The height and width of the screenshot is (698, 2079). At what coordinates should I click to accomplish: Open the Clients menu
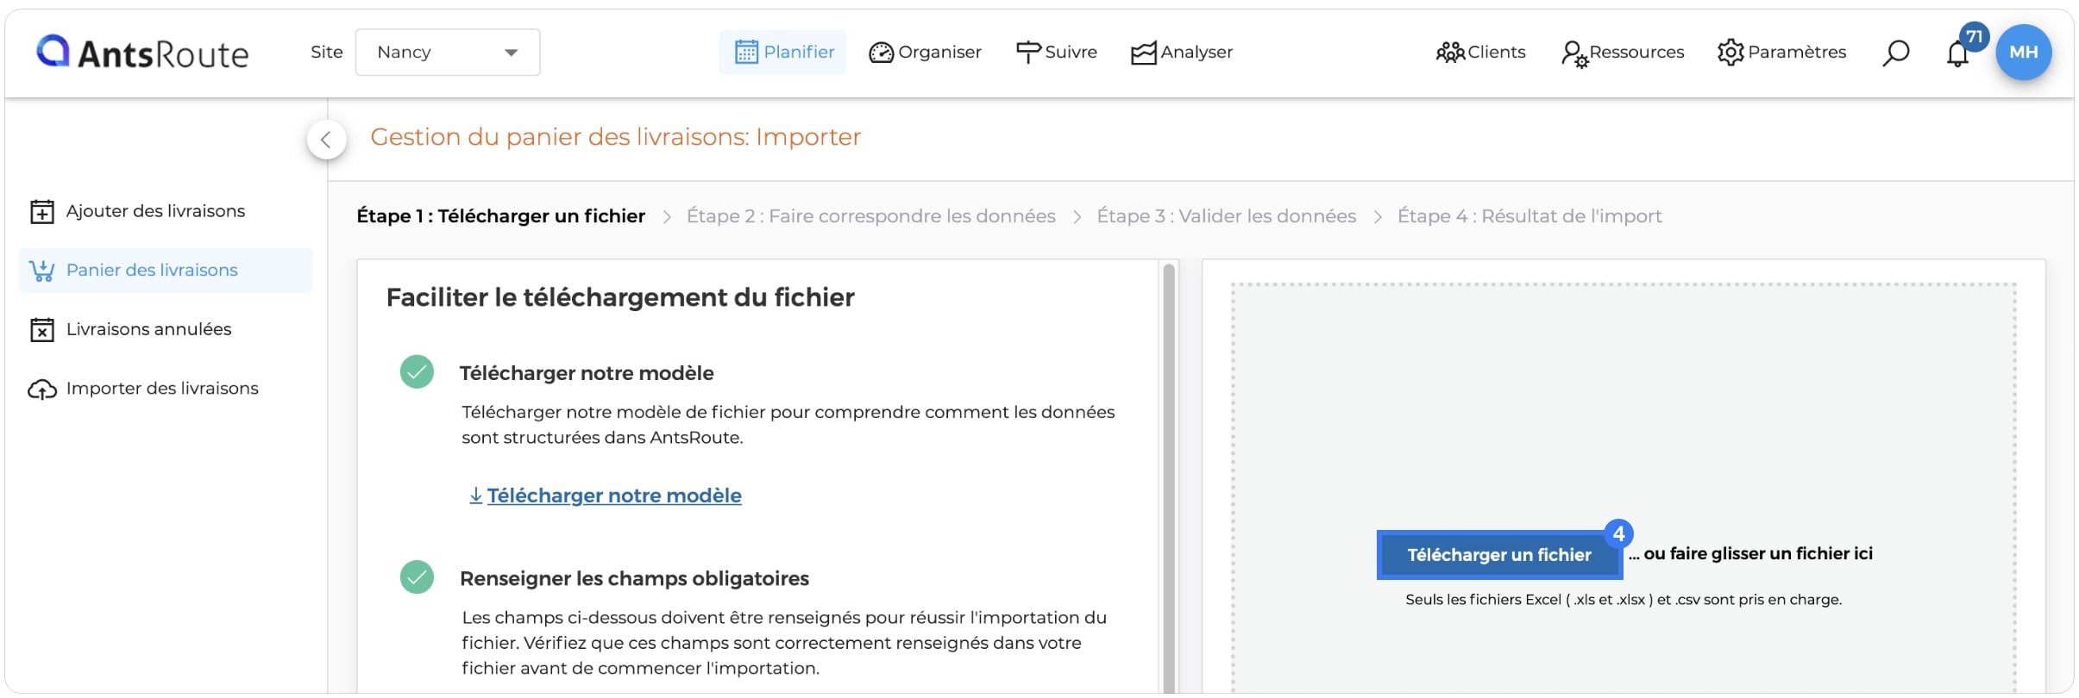(x=1480, y=53)
